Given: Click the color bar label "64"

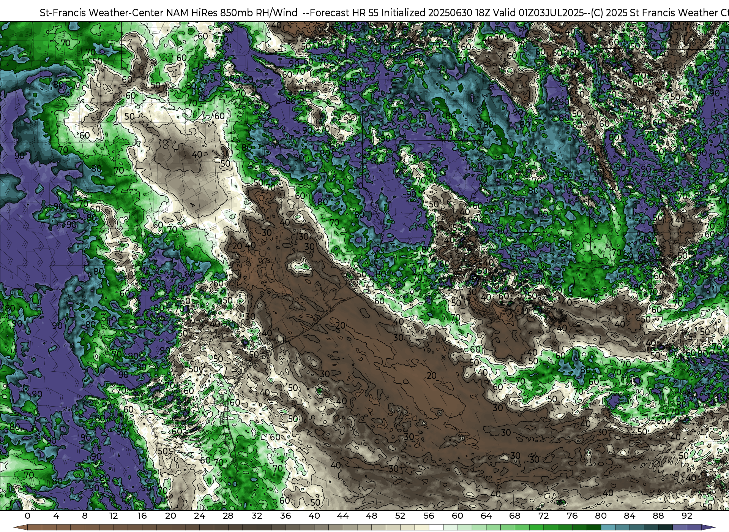Looking at the screenshot, I should (x=486, y=516).
